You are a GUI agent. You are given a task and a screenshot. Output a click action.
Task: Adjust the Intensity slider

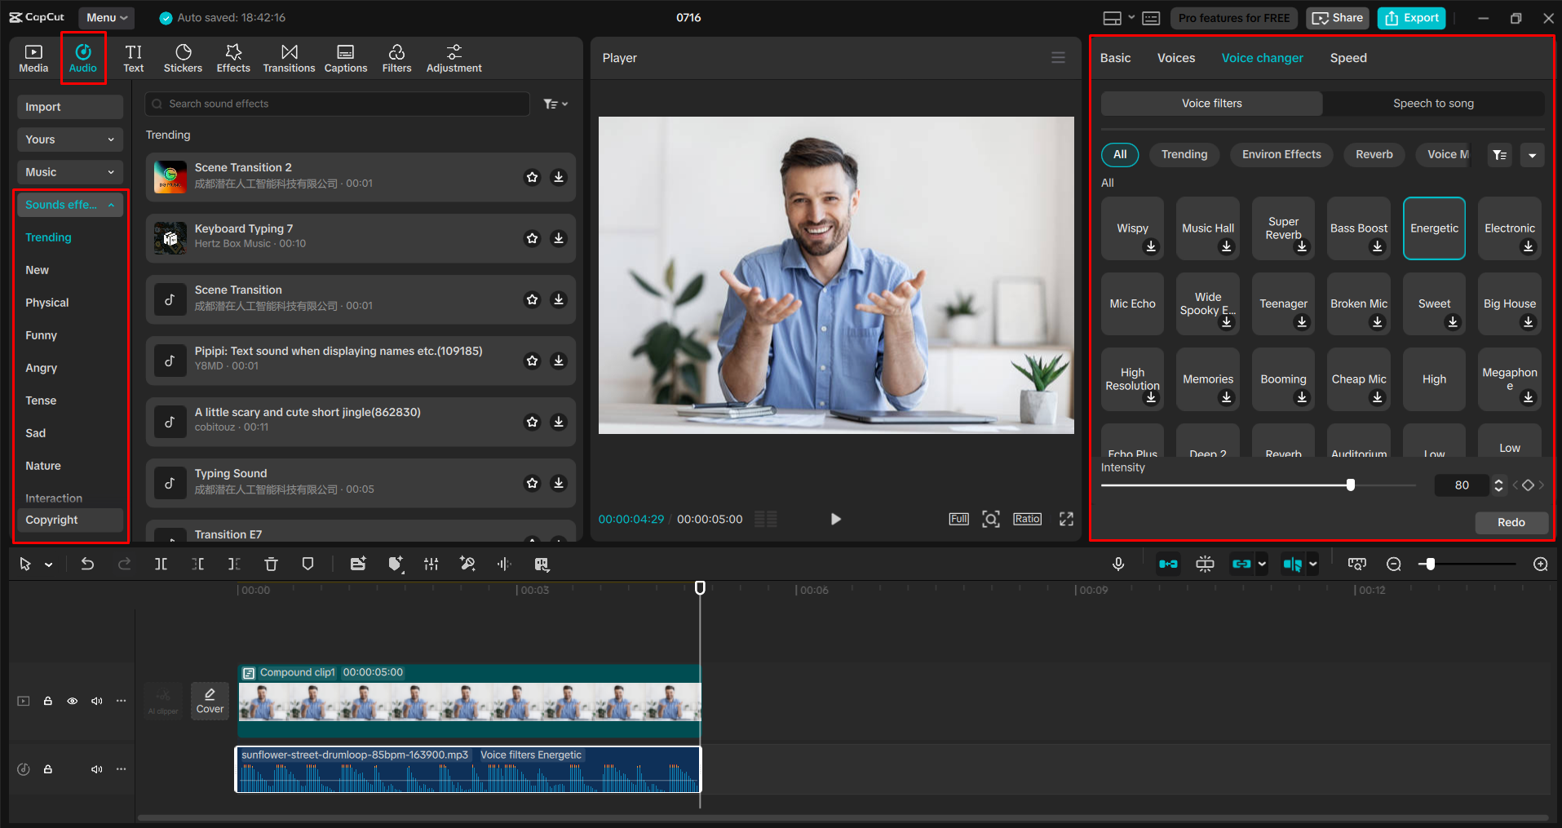click(1351, 485)
